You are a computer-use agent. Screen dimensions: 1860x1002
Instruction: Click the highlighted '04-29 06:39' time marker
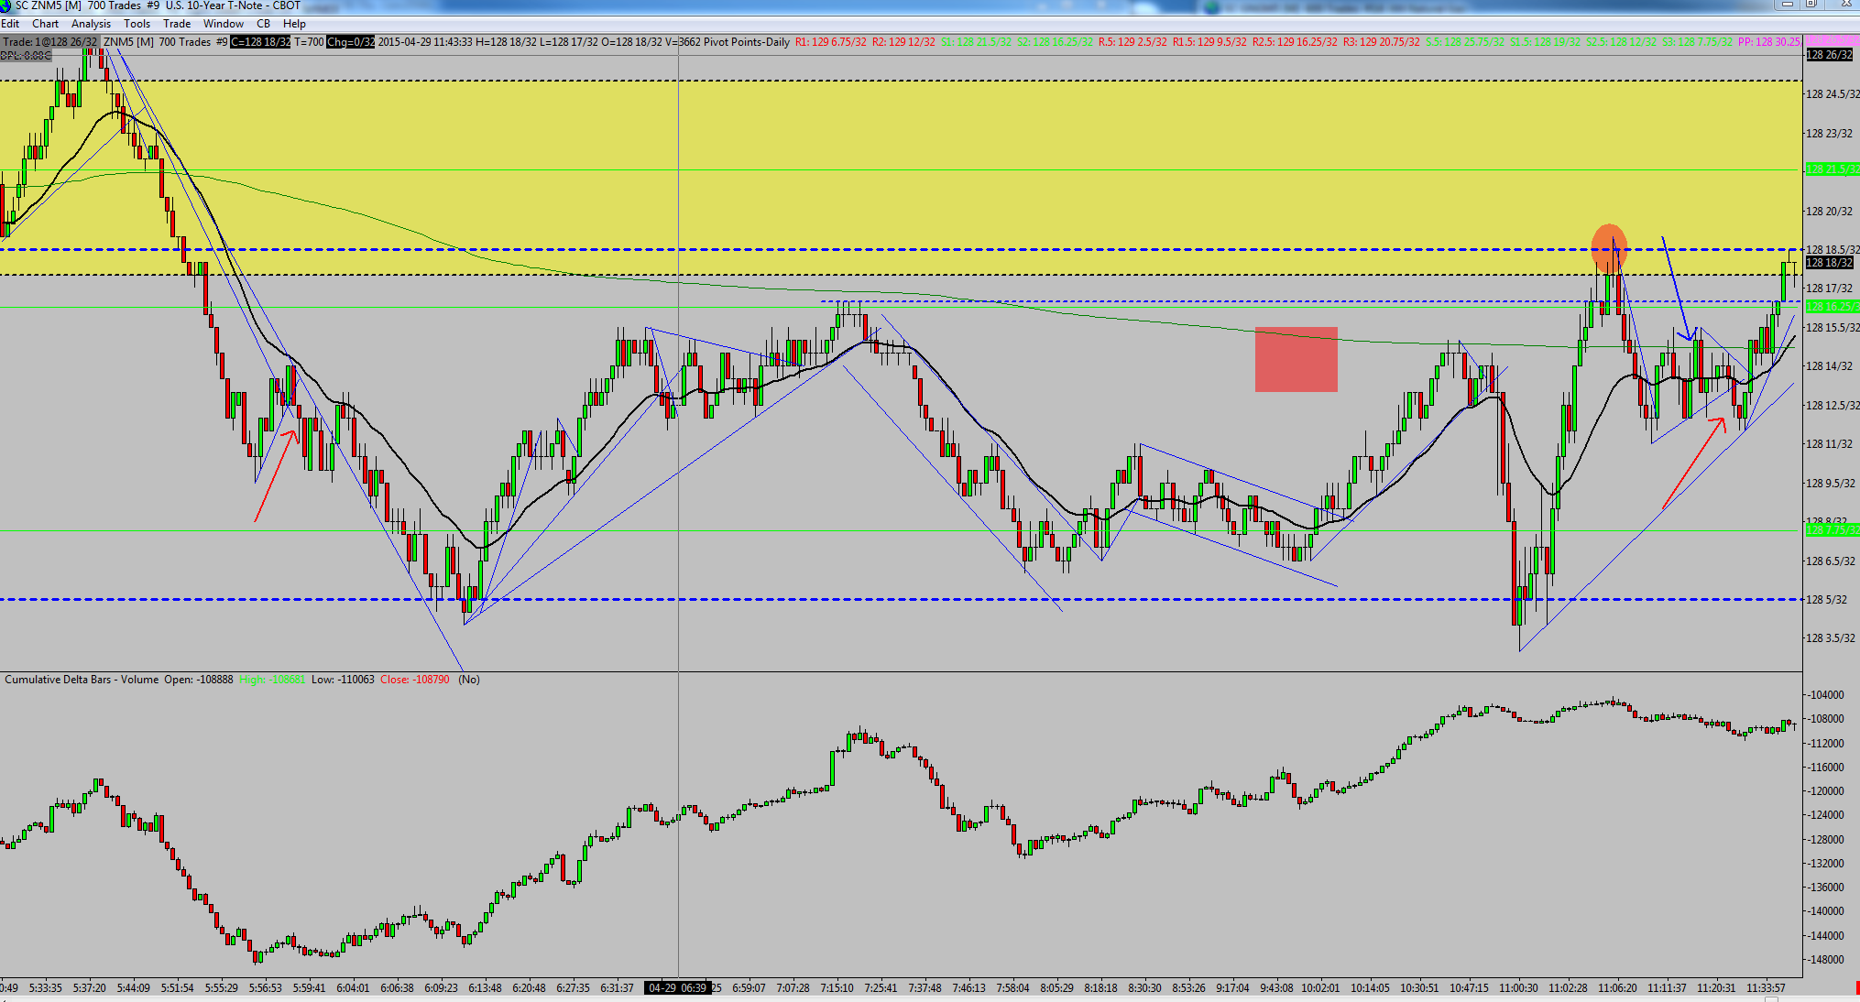(677, 988)
